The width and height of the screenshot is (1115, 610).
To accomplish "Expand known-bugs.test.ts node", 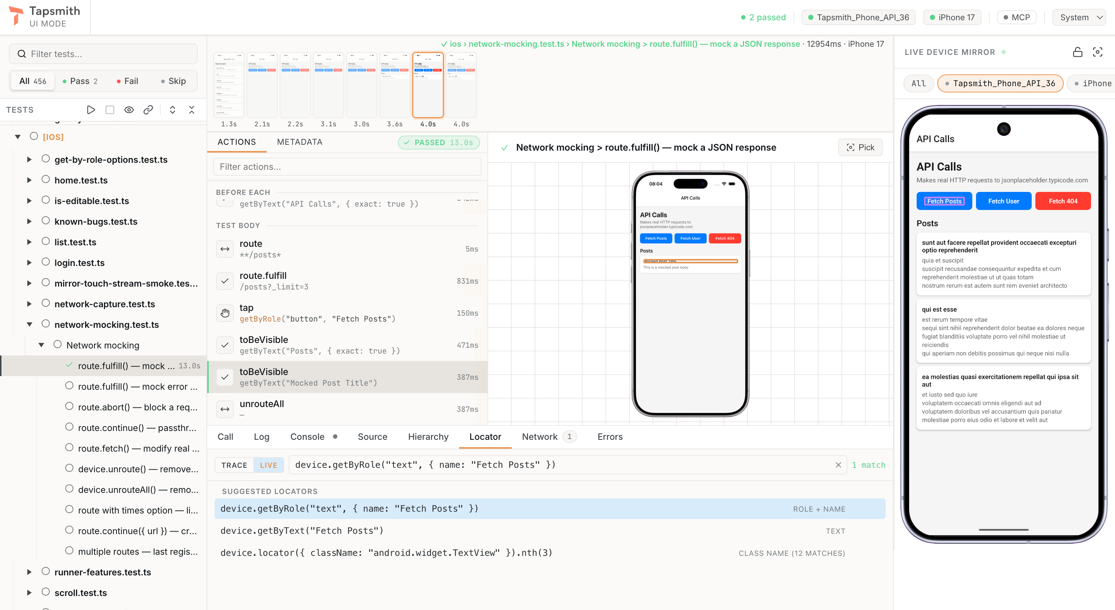I will coord(29,221).
